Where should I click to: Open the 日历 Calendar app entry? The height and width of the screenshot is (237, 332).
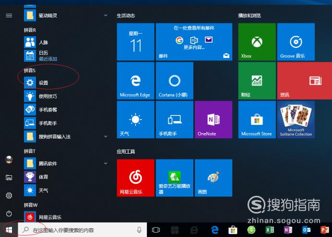coord(66,56)
